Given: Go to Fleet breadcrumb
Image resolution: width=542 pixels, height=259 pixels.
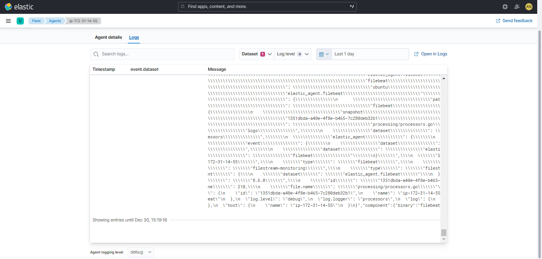Looking at the screenshot, I should (36, 21).
